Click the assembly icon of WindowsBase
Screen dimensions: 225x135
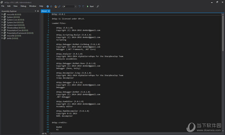pos(4,28)
